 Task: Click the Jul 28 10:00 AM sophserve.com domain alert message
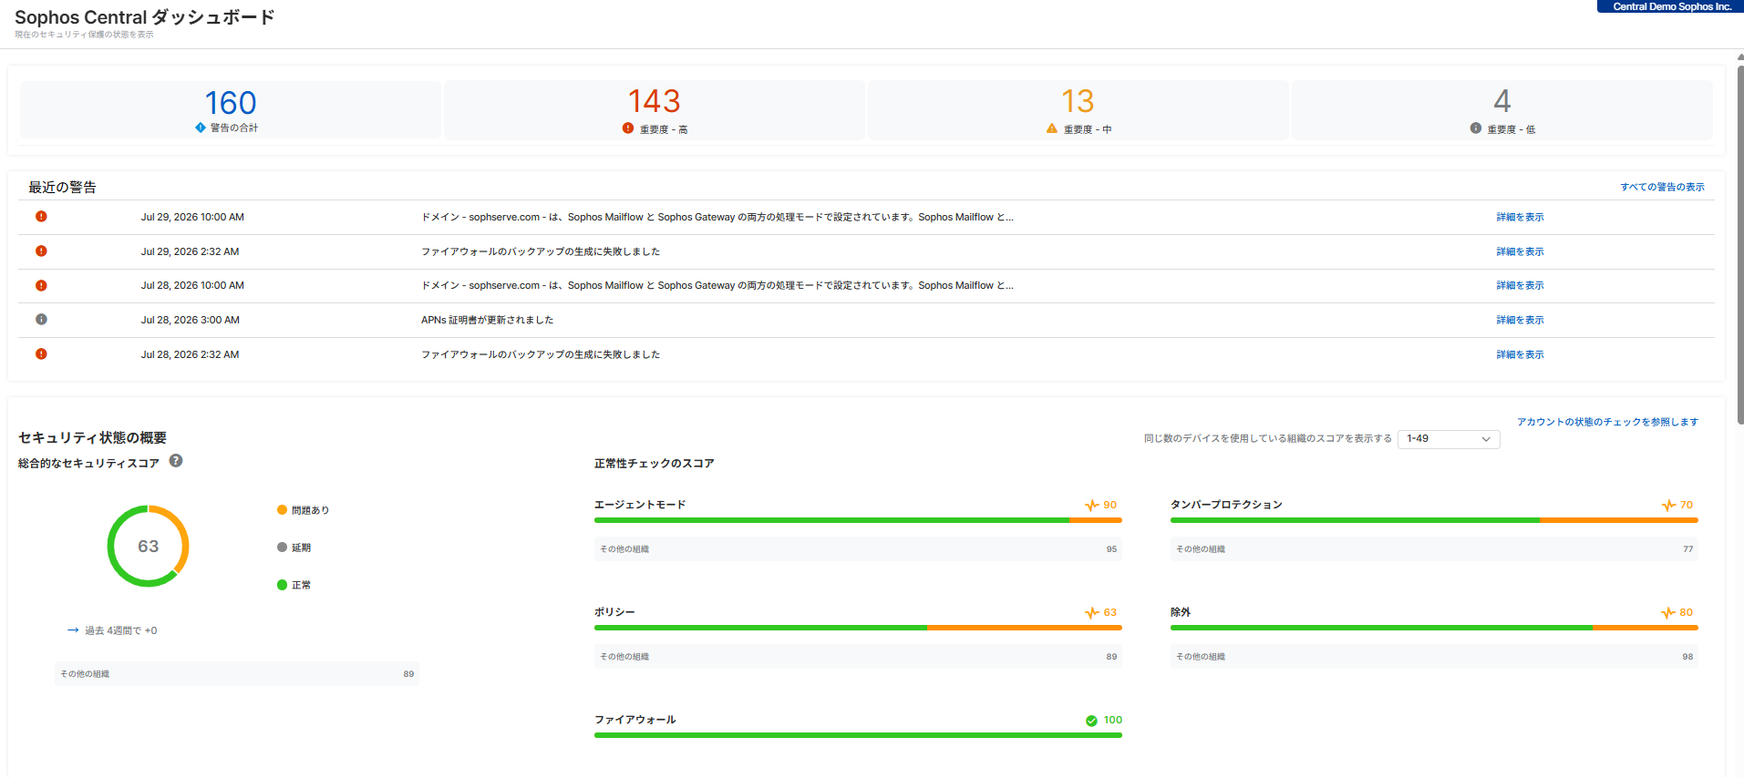click(717, 285)
